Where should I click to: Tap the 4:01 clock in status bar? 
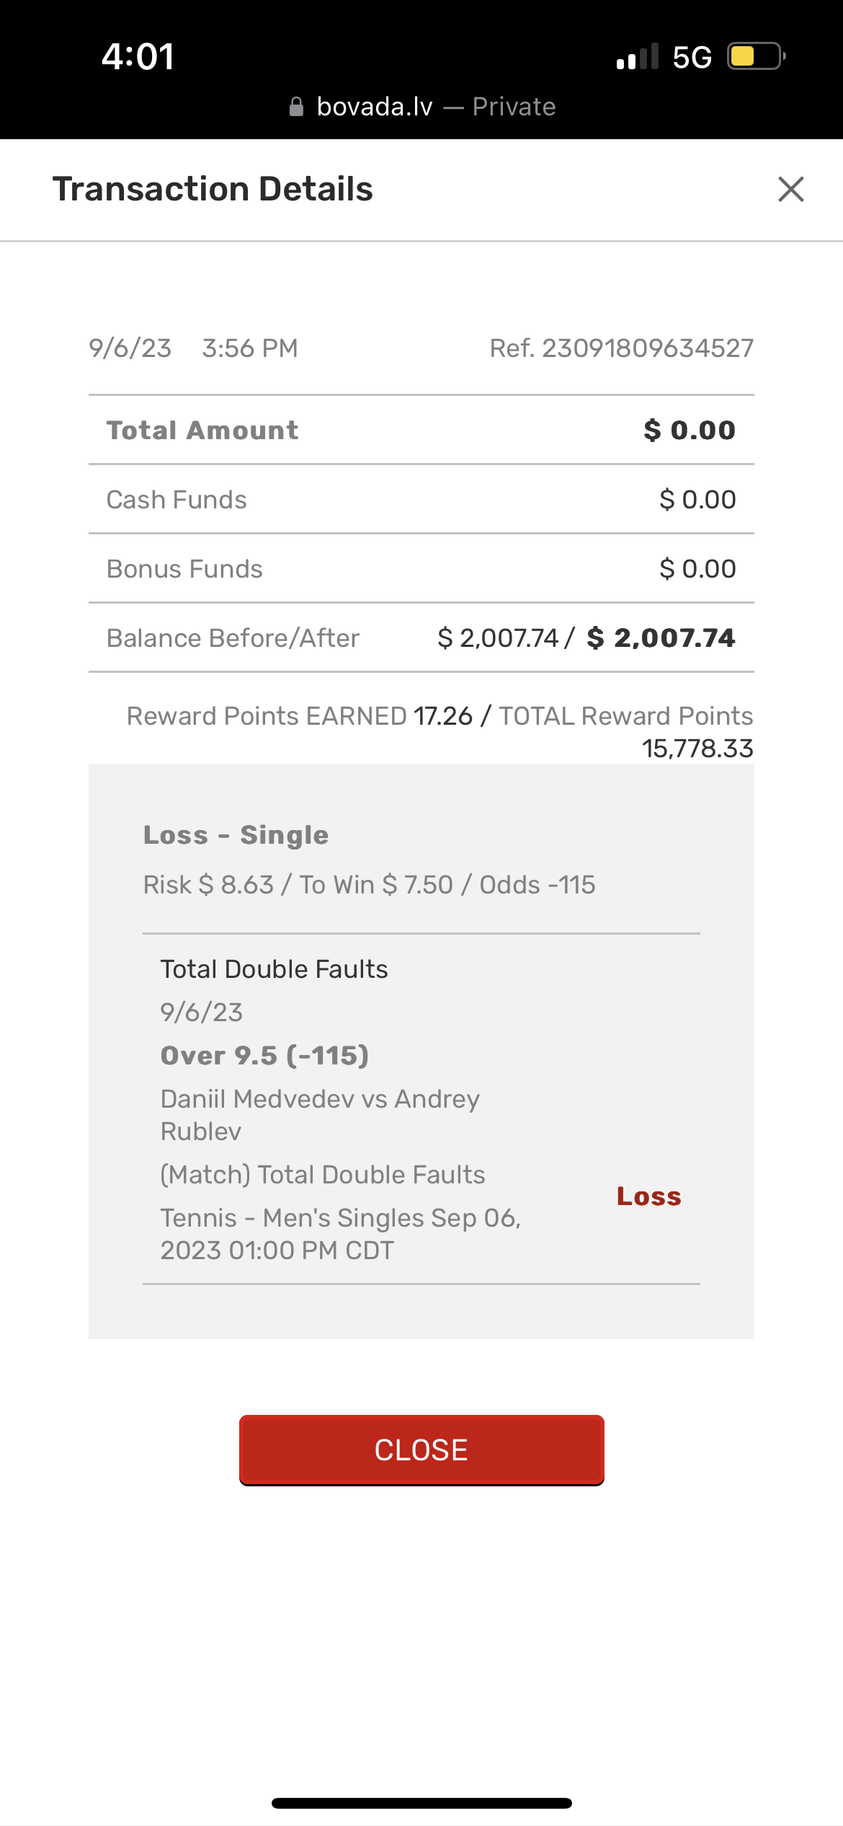138,56
